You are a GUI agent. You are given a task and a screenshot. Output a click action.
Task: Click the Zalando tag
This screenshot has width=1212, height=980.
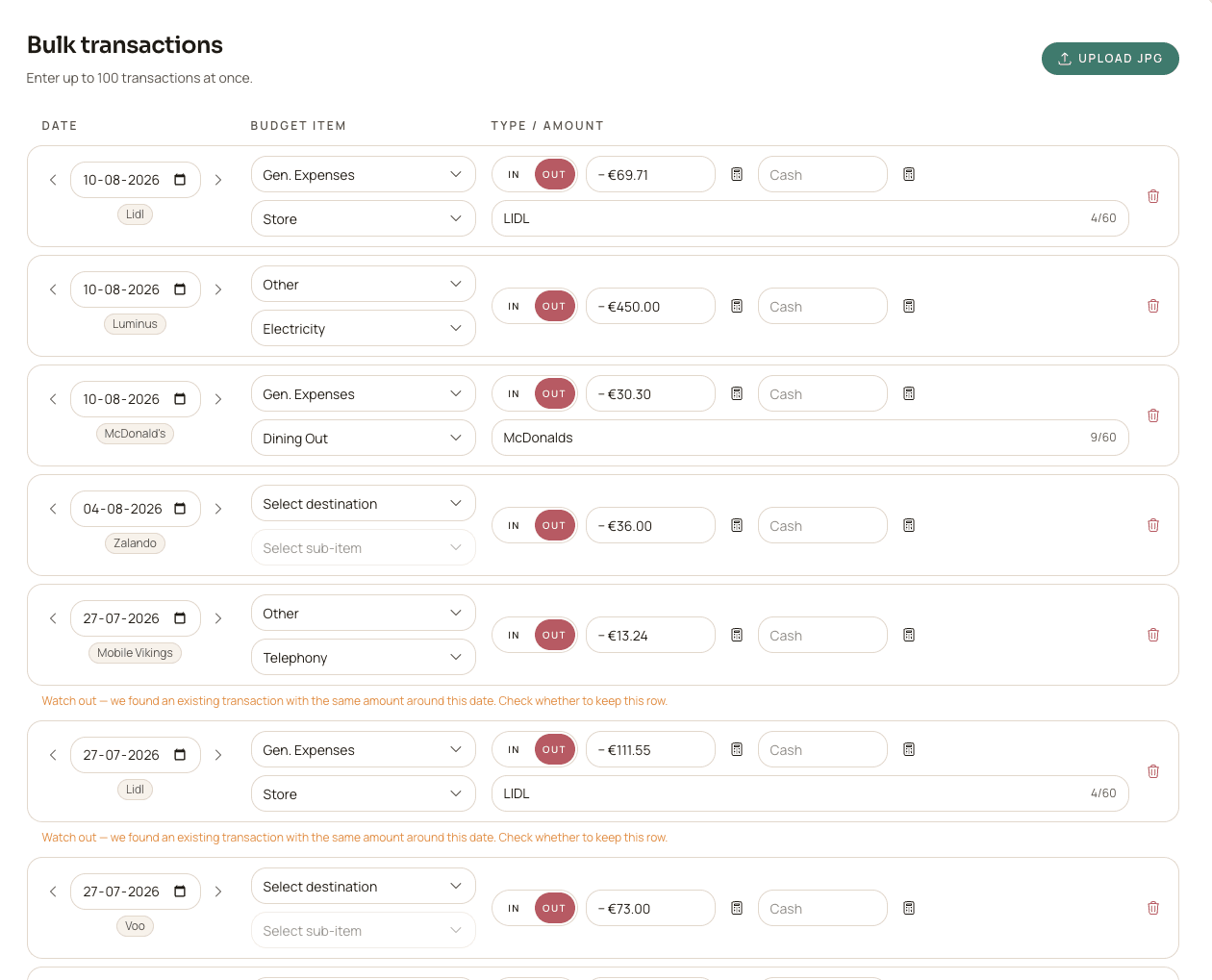(x=135, y=543)
